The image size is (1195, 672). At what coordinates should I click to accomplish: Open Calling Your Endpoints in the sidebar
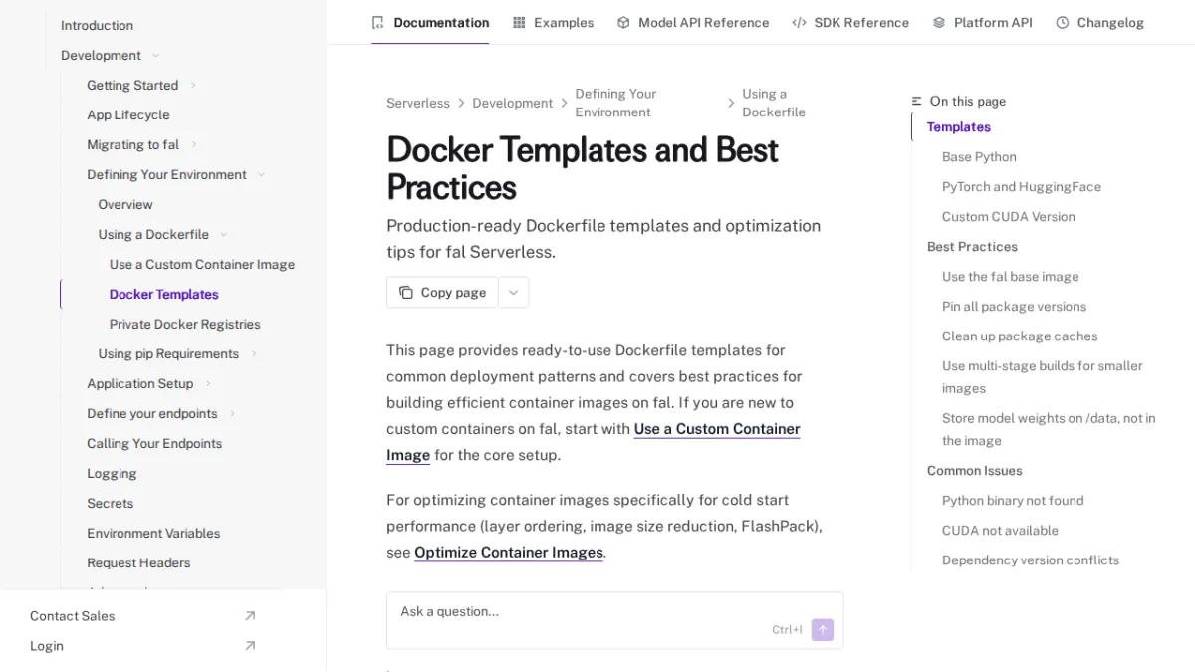(x=154, y=444)
